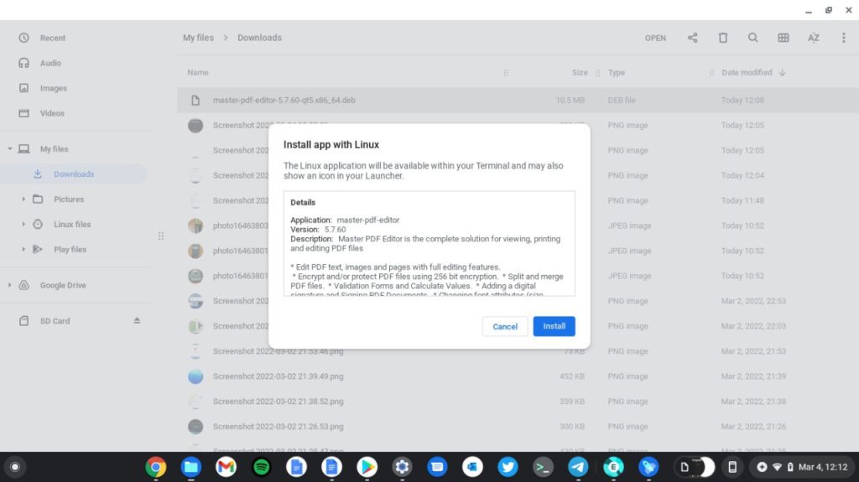
Task: Sort files by the Size column
Action: pos(580,72)
